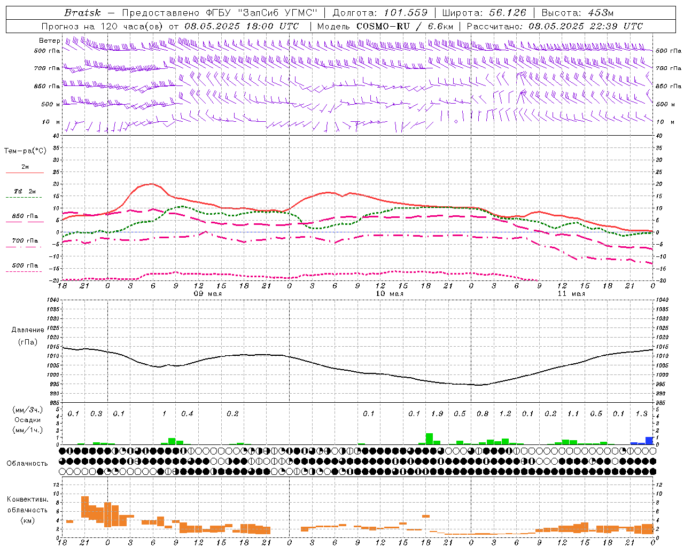Click the Тем-ра(°C) axis title

pyautogui.click(x=25, y=151)
